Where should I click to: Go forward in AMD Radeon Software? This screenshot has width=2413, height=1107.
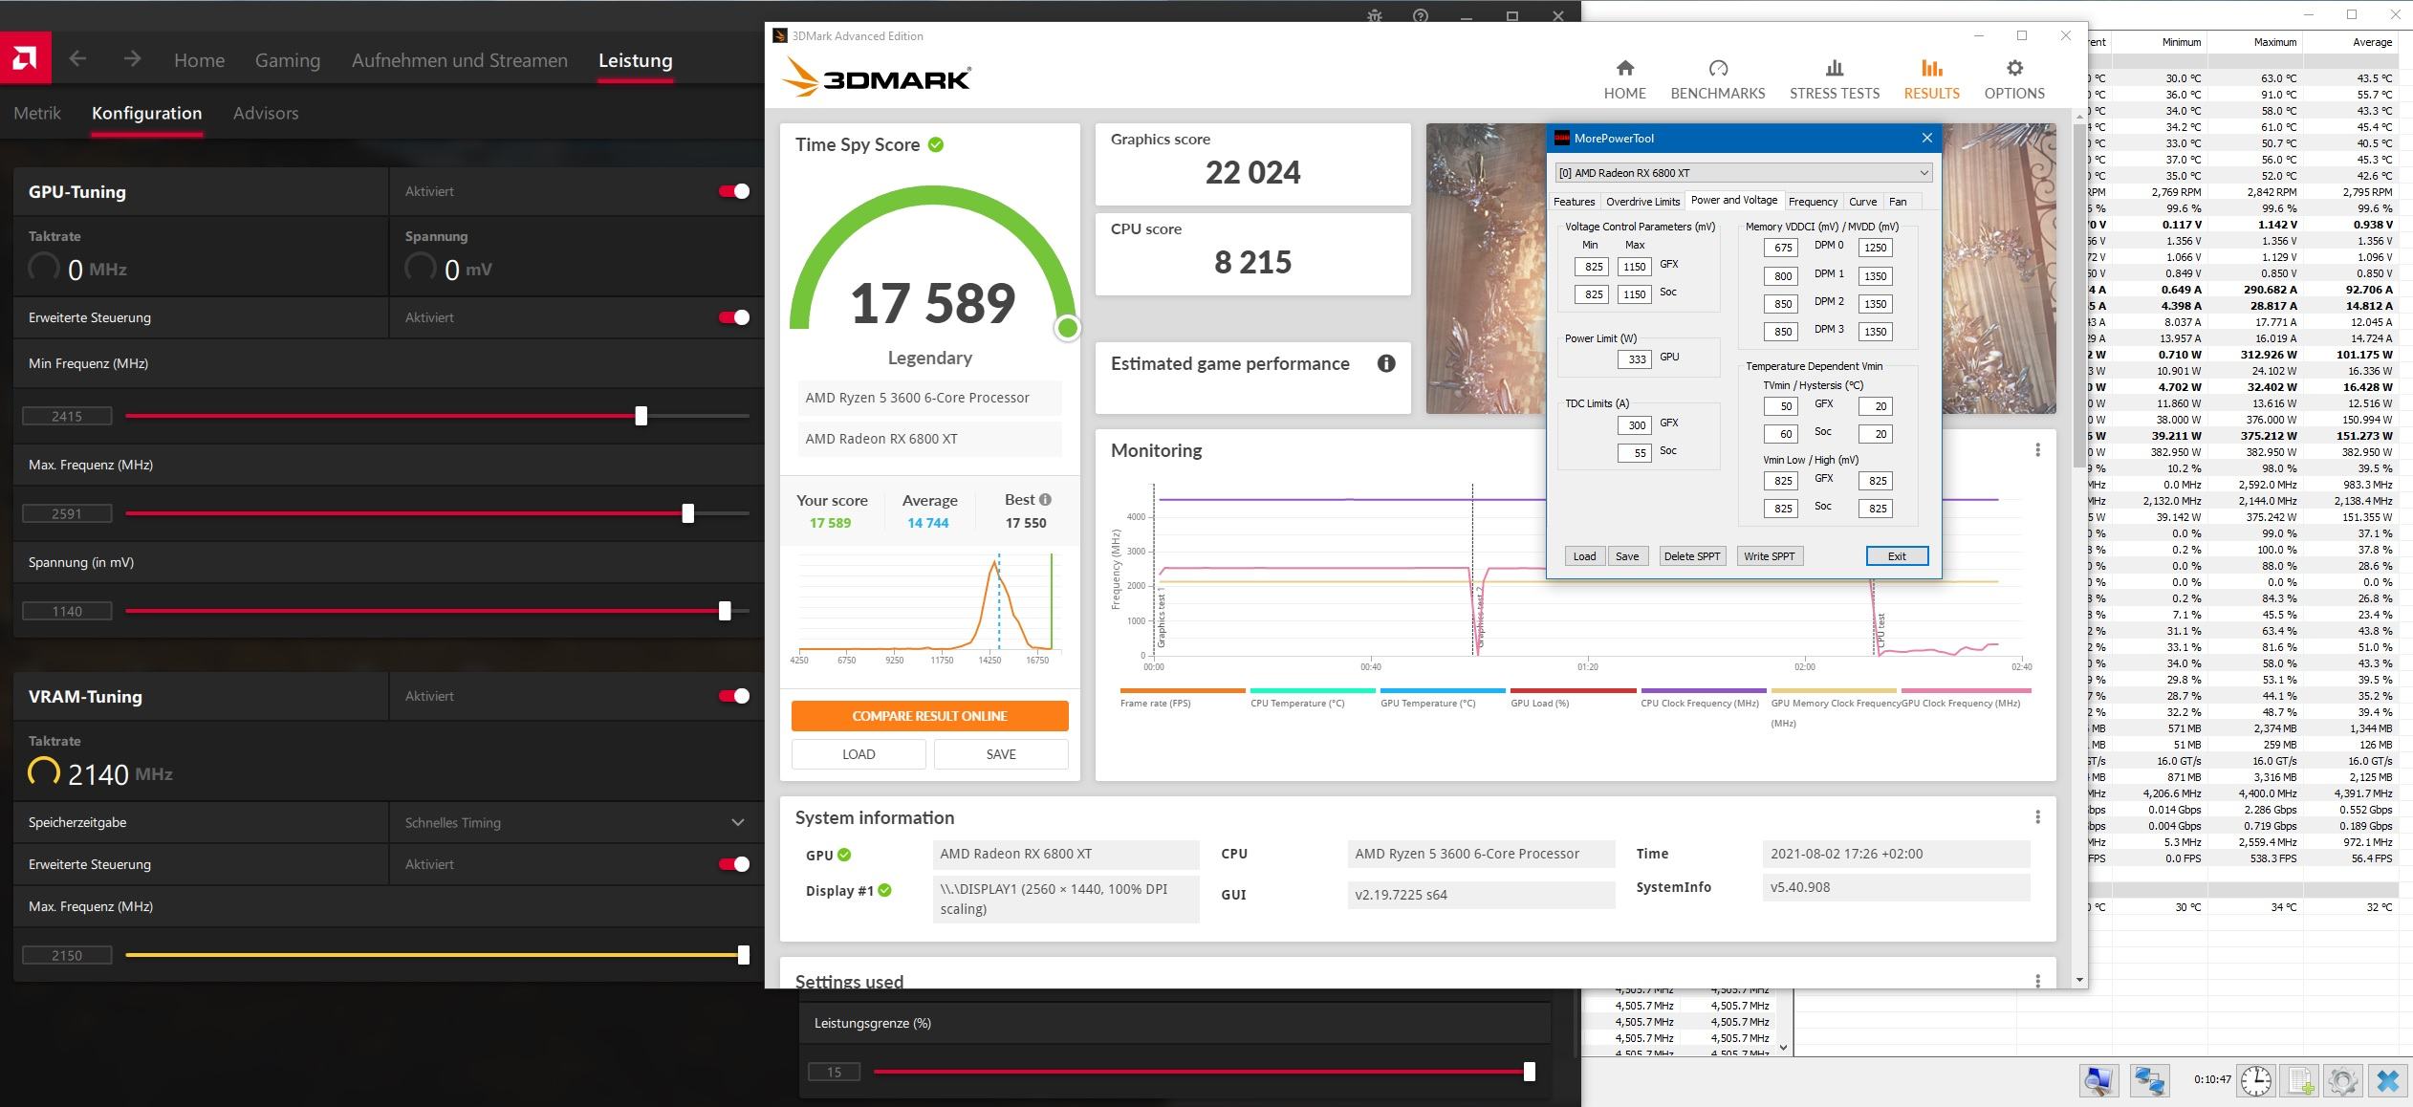point(132,59)
